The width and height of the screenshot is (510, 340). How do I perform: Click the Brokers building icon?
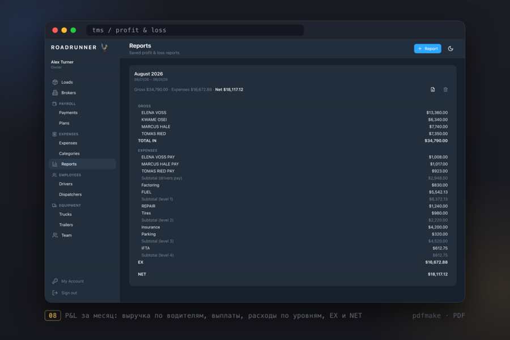[55, 93]
